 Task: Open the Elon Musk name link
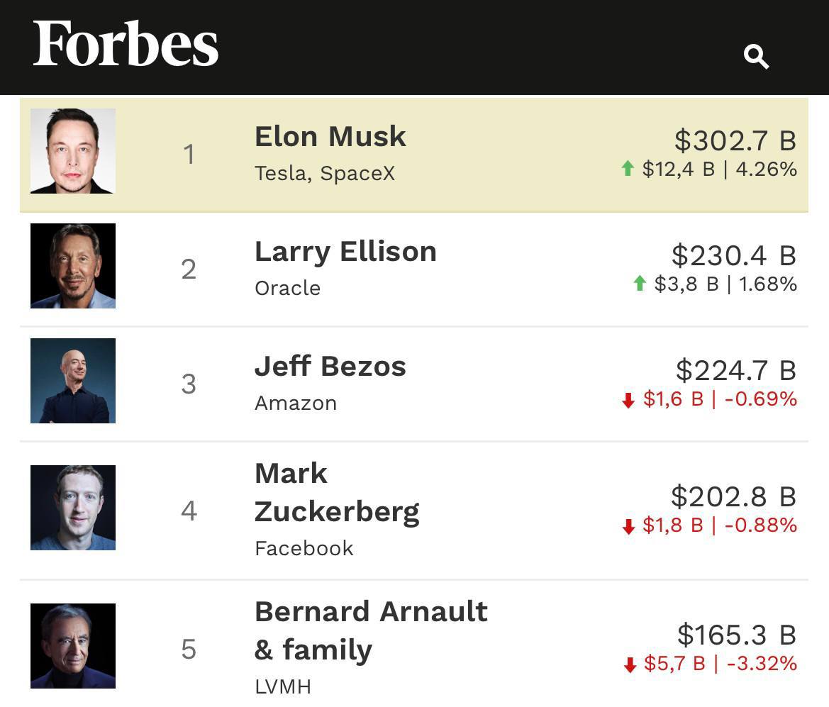[330, 136]
